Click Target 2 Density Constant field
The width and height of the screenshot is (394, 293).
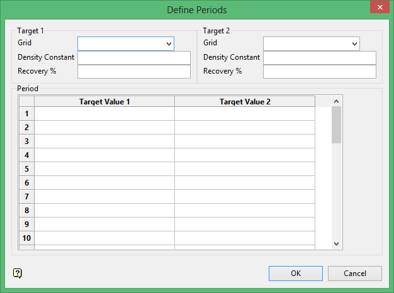point(319,57)
